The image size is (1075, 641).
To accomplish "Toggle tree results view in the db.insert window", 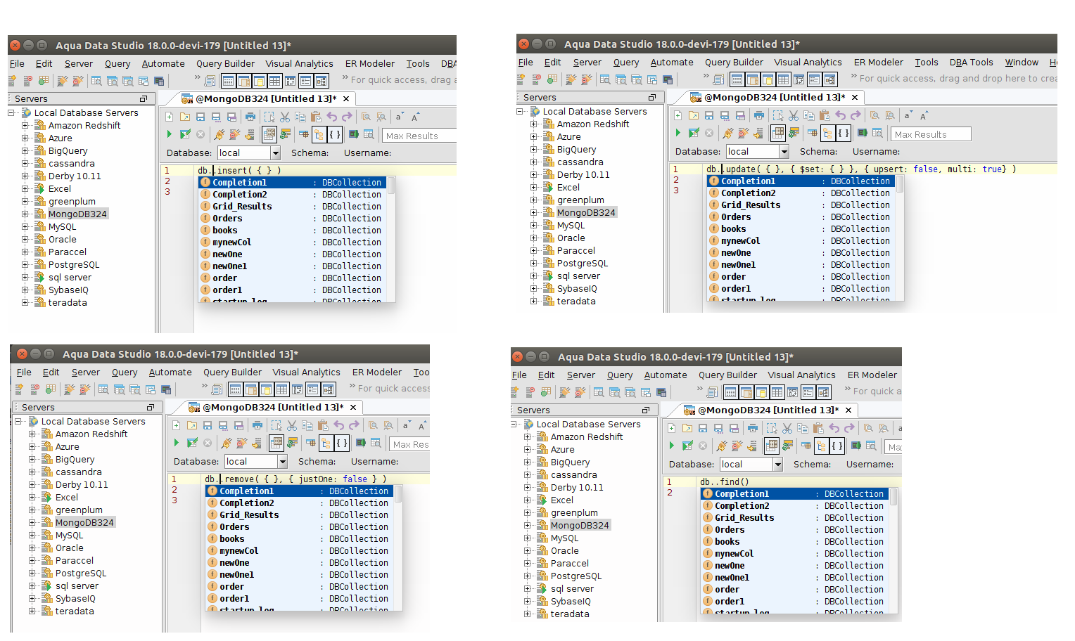I will pyautogui.click(x=319, y=134).
